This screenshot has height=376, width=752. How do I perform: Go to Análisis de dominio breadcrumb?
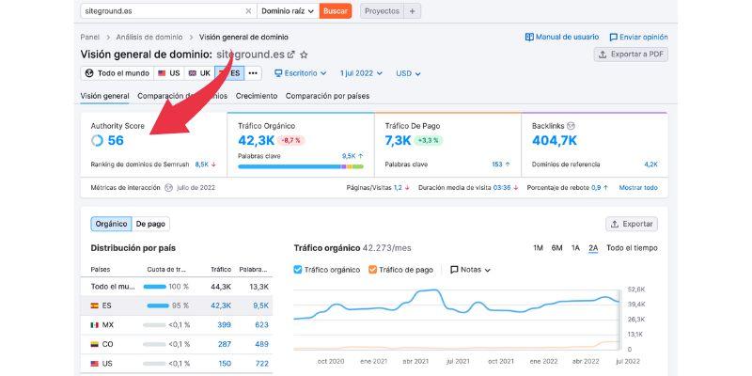149,37
